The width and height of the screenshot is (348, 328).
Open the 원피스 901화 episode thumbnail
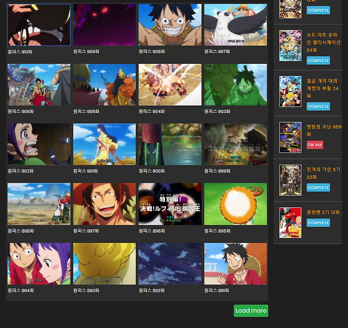(x=104, y=144)
